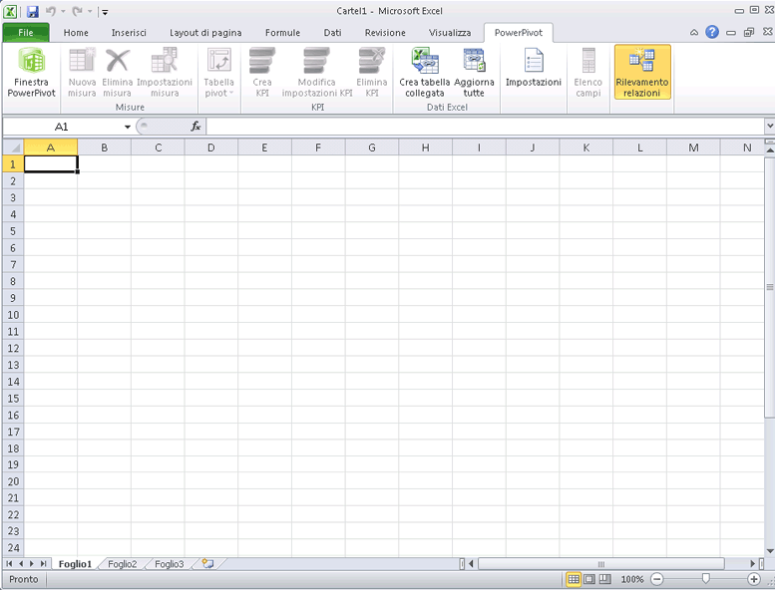Click the vertical scrollbar down arrow
The width and height of the screenshot is (775, 590).
point(770,550)
